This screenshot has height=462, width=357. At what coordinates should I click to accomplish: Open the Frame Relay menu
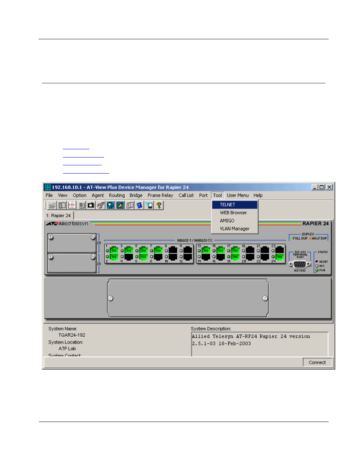click(160, 195)
